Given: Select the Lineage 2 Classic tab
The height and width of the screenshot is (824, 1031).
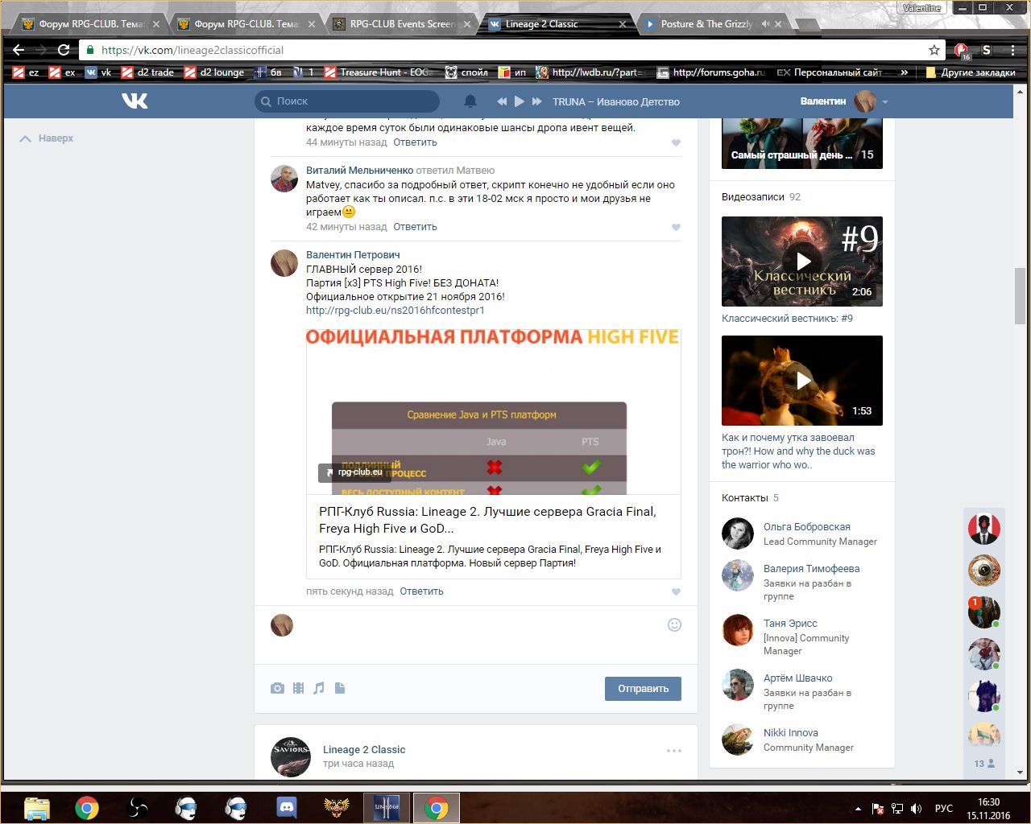Looking at the screenshot, I should pos(556,24).
